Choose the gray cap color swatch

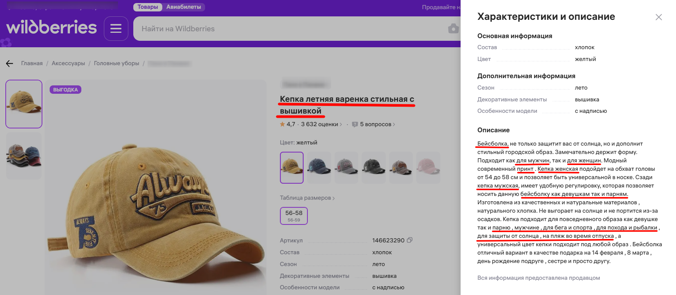[x=346, y=168]
